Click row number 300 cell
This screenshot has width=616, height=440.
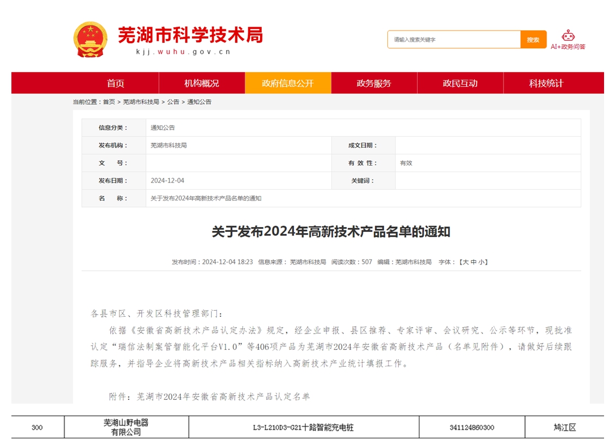(x=37, y=428)
